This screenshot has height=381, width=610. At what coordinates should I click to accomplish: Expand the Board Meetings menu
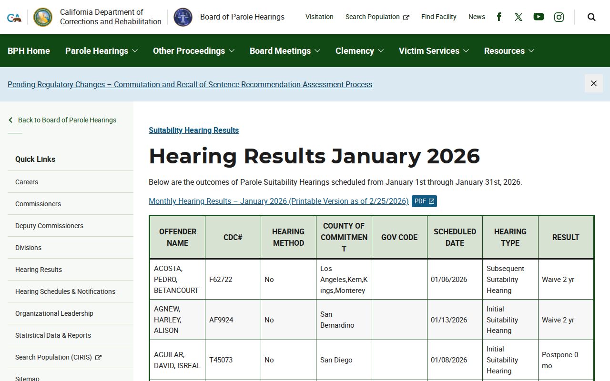(285, 51)
